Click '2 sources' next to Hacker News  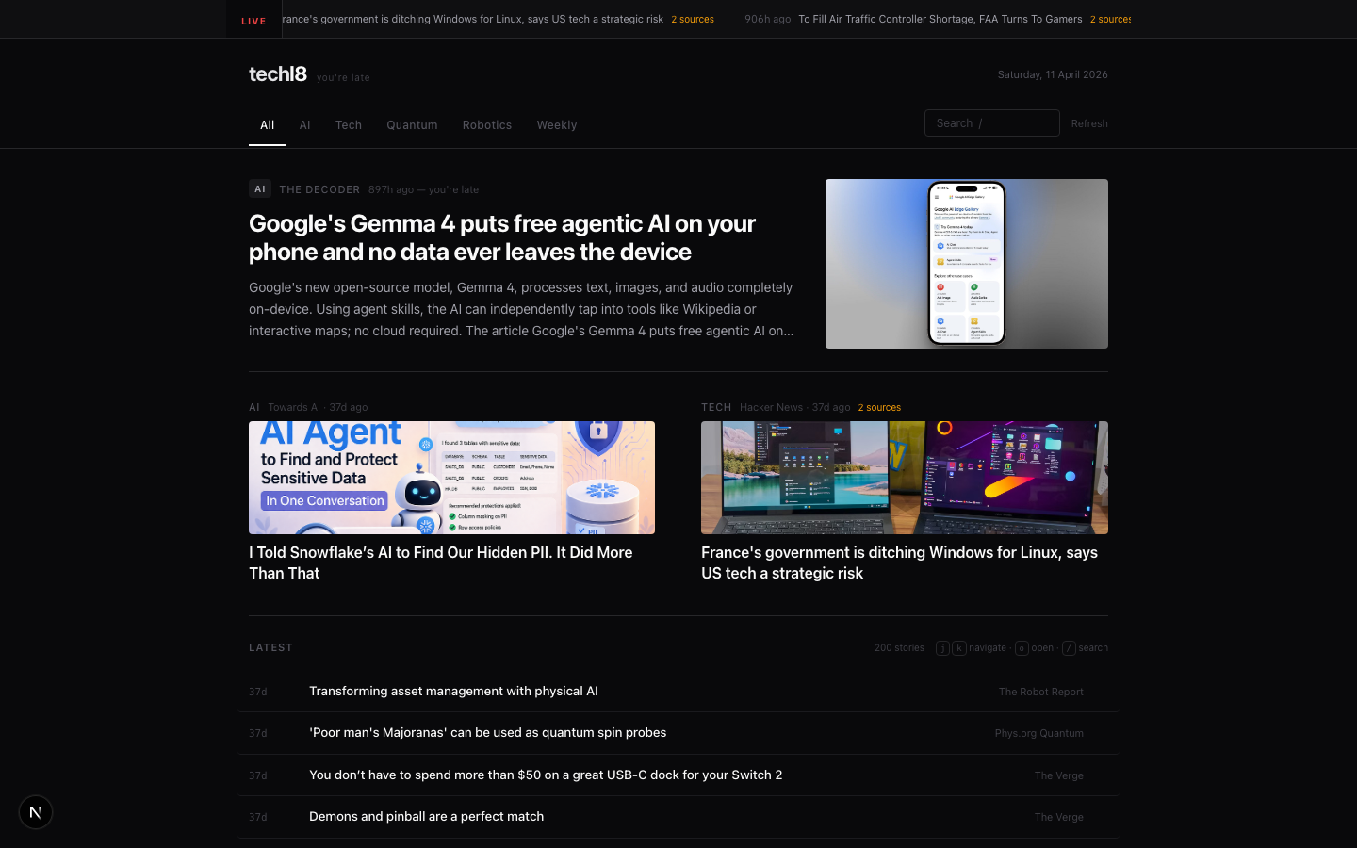tap(879, 407)
